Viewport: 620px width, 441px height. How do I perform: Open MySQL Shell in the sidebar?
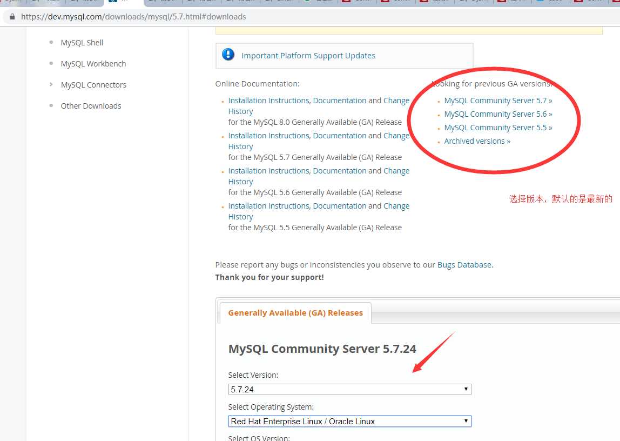tap(82, 43)
